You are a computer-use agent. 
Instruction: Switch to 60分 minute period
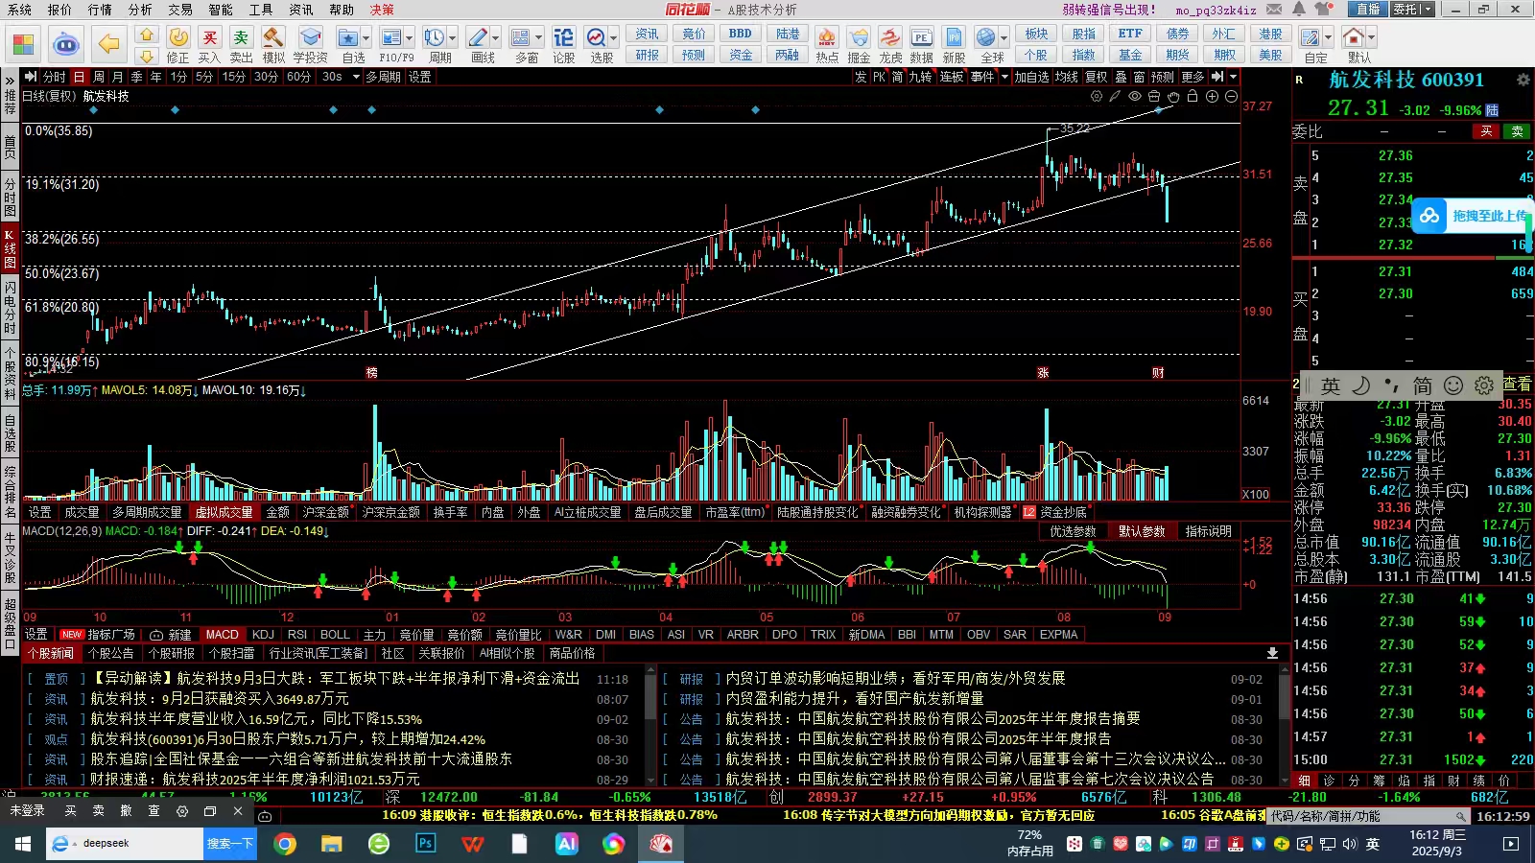pyautogui.click(x=298, y=77)
